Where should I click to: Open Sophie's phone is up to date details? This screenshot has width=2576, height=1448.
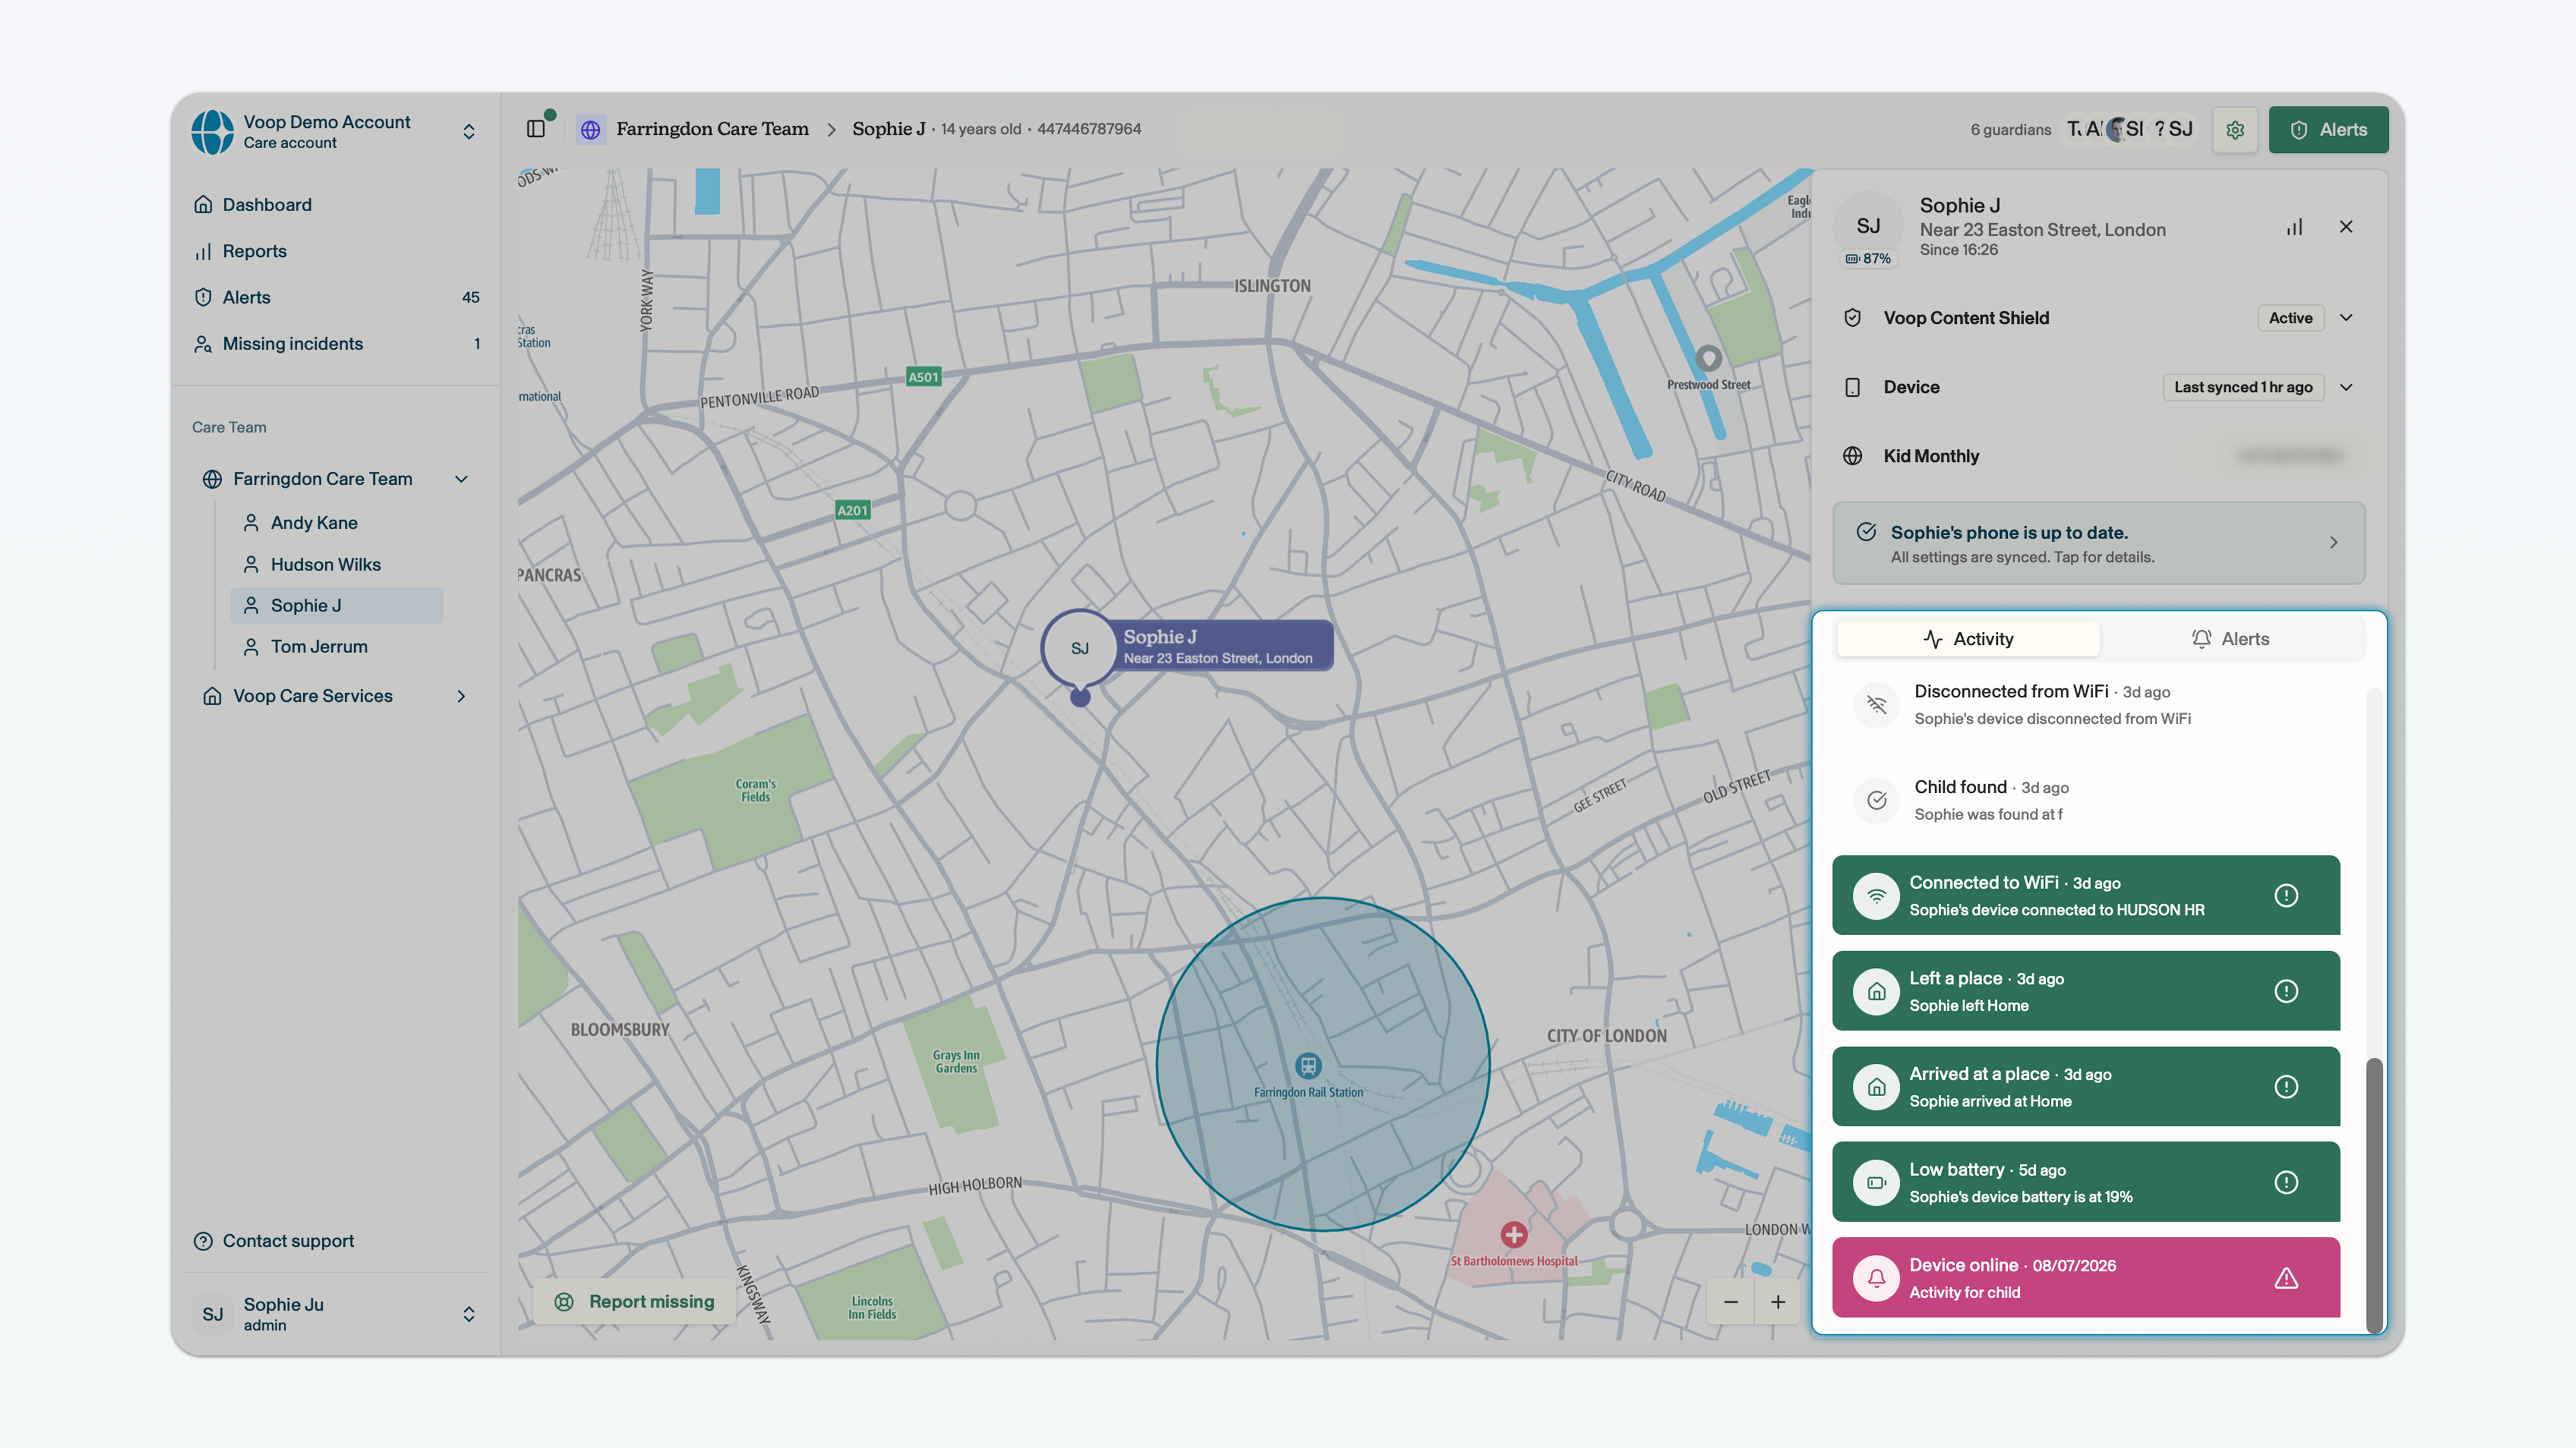[2098, 542]
